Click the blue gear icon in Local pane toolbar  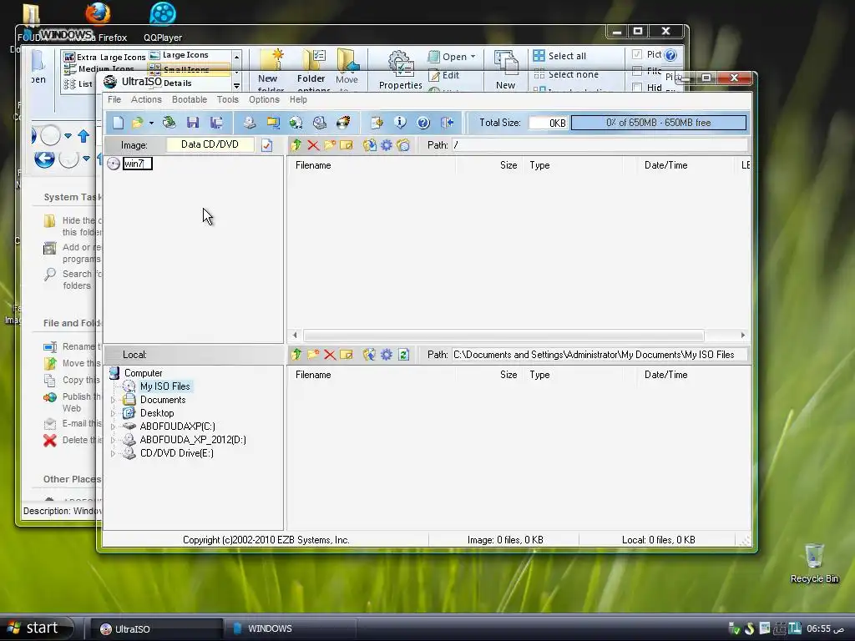387,355
